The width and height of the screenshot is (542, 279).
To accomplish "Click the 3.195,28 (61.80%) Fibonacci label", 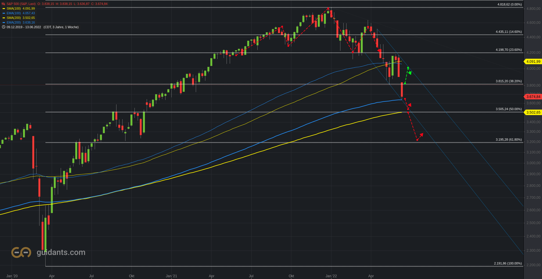I will click(509, 139).
